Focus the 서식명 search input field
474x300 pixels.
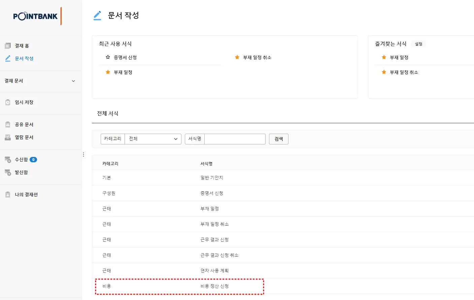coord(235,139)
